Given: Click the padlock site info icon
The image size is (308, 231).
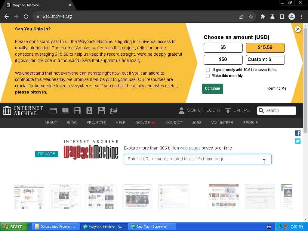Looking at the screenshot, I should click(x=38, y=17).
